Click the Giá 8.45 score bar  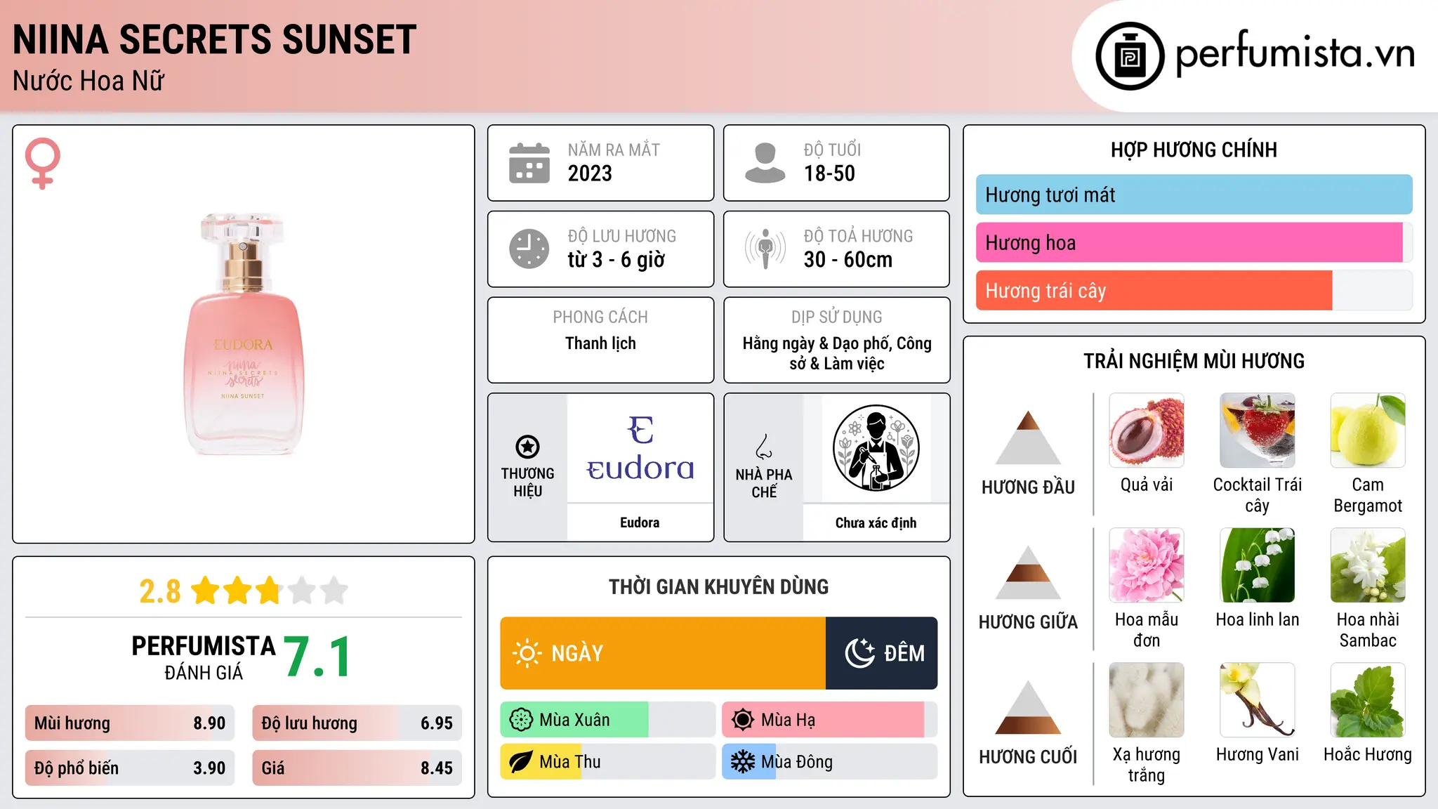point(357,768)
